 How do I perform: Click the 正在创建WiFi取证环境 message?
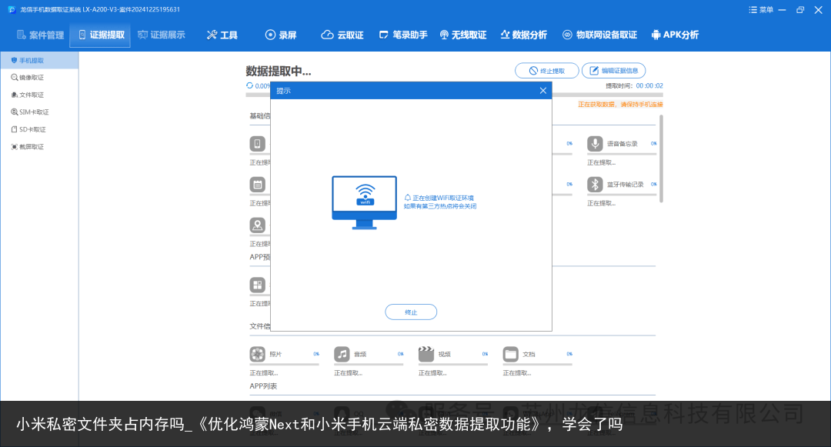point(443,198)
